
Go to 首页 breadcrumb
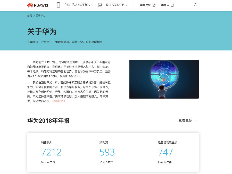click(x=29, y=15)
